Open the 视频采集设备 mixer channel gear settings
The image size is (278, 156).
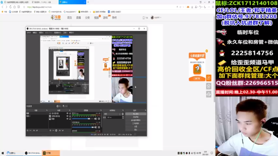tap(99, 127)
